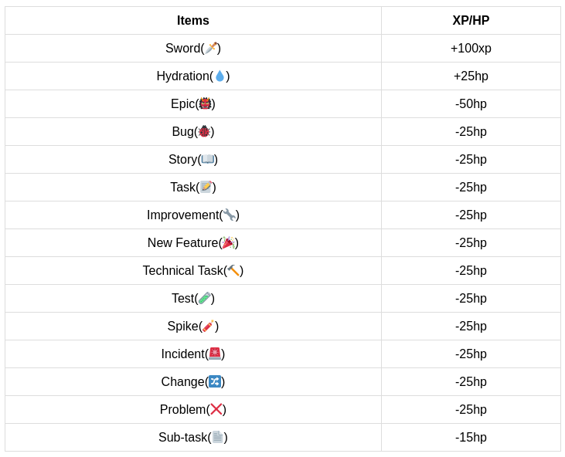Click the Spike firecracker icon

pyautogui.click(x=209, y=326)
